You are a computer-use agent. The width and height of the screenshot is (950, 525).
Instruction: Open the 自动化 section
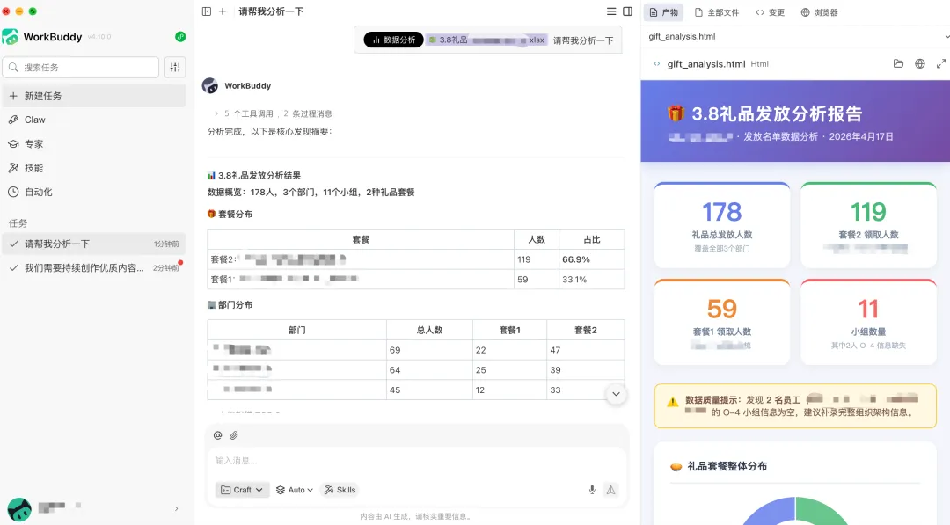click(94, 192)
